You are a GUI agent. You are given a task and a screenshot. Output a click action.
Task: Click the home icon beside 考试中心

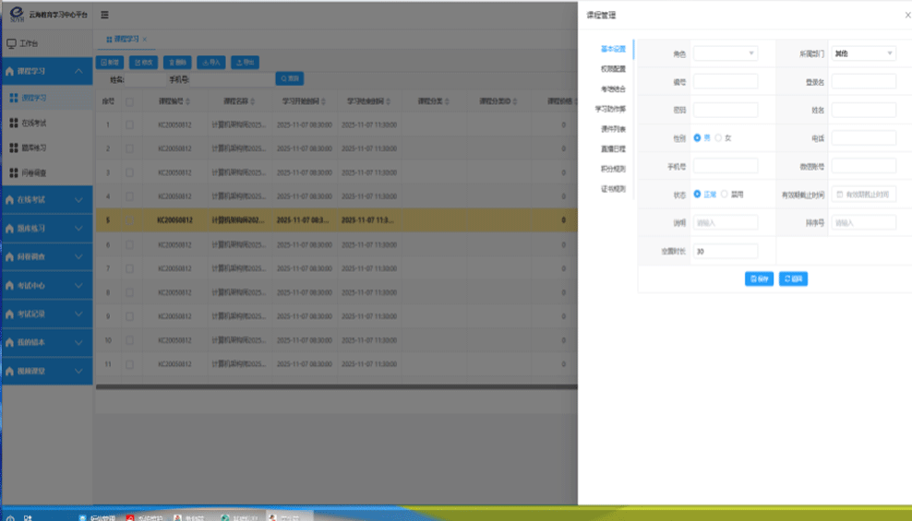[10, 285]
